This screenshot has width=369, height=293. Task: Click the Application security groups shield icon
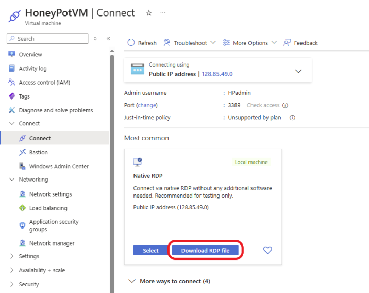[22, 225]
